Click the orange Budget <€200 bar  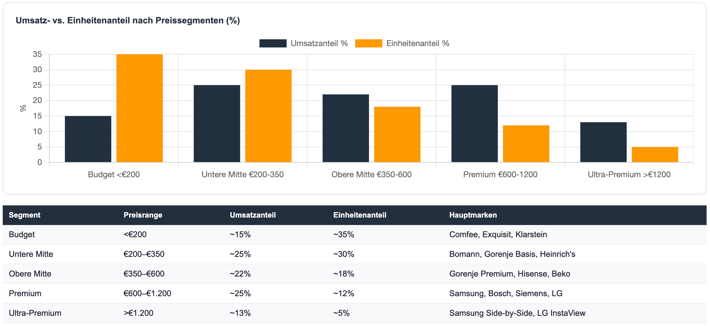point(139,108)
